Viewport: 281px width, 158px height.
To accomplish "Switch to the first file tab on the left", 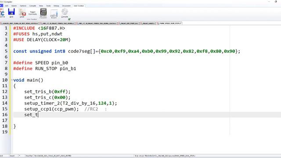I will click(19, 23).
